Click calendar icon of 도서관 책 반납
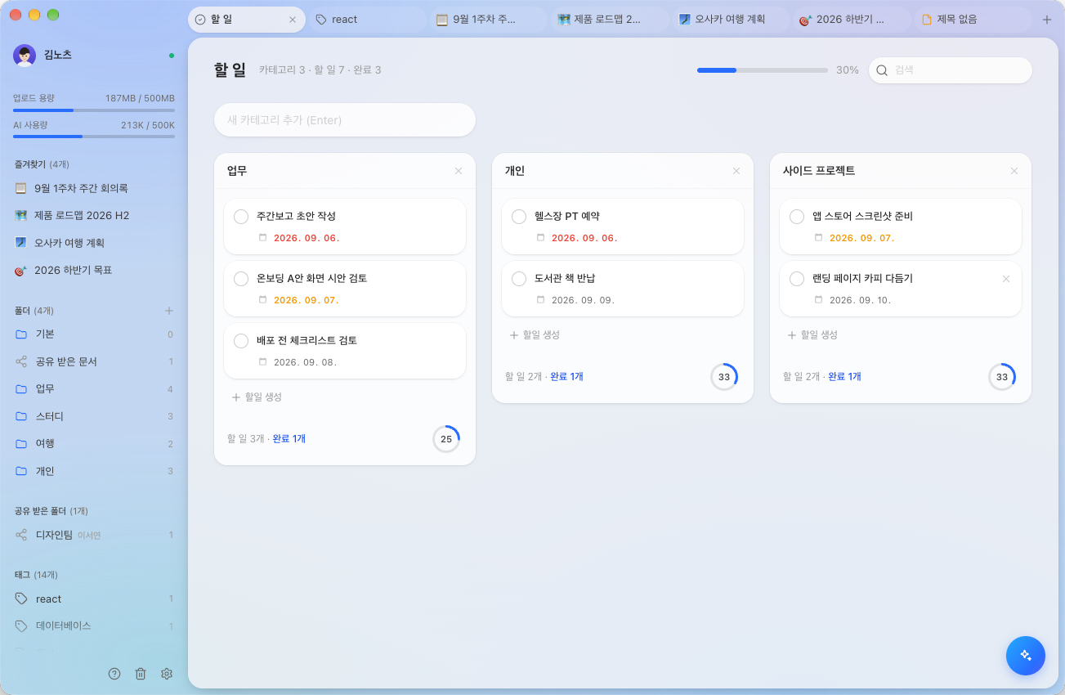Image resolution: width=1065 pixels, height=695 pixels. tap(540, 300)
